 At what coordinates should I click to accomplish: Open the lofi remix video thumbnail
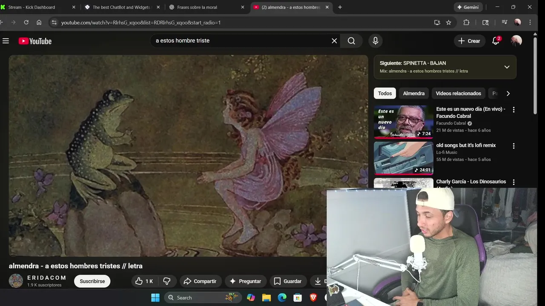click(404, 159)
